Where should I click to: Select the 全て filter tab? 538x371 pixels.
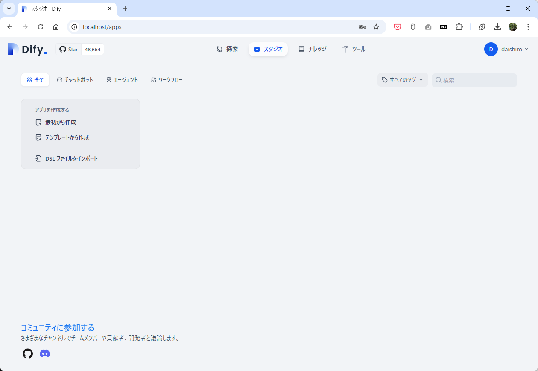tap(35, 80)
